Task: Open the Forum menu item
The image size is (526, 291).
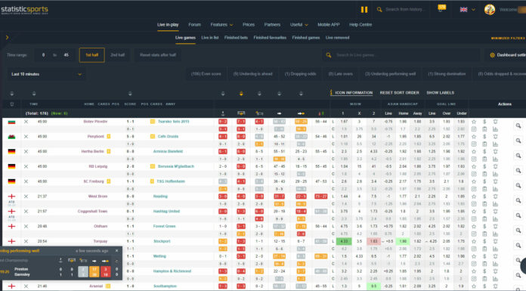Action: tap(194, 25)
